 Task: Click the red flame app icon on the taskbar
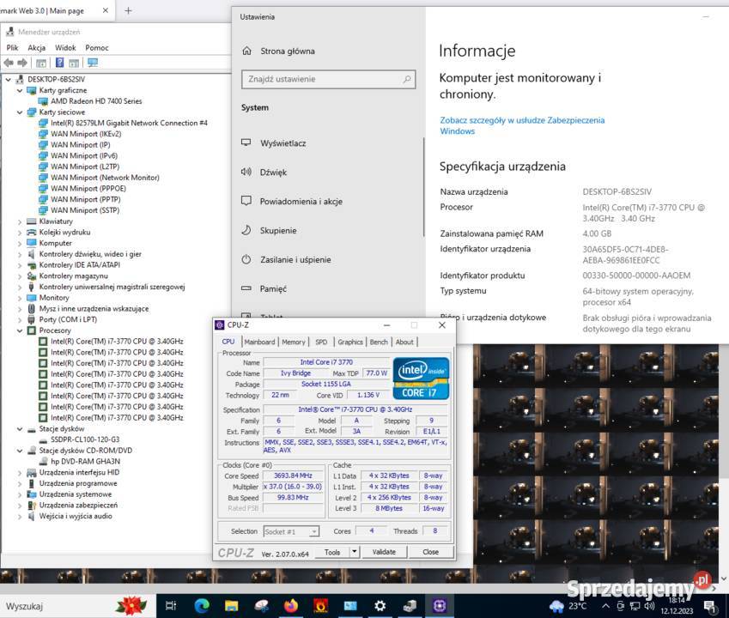pyautogui.click(x=321, y=605)
